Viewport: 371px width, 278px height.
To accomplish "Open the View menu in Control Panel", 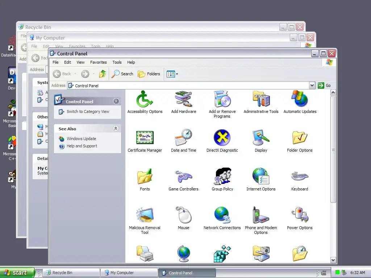I will tap(80, 62).
